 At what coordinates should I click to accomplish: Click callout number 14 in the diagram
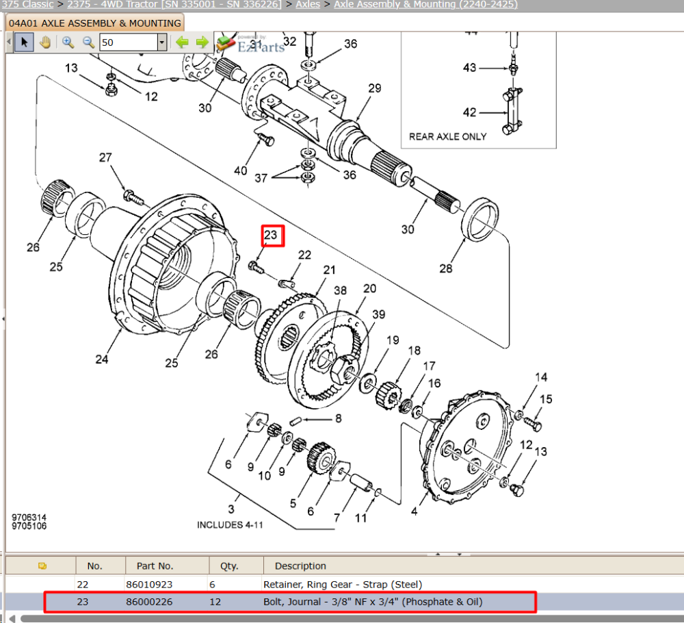point(541,377)
